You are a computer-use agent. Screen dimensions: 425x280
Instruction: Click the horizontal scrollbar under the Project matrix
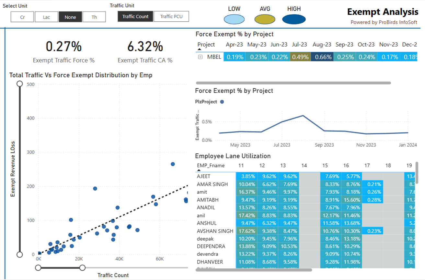[293, 83]
